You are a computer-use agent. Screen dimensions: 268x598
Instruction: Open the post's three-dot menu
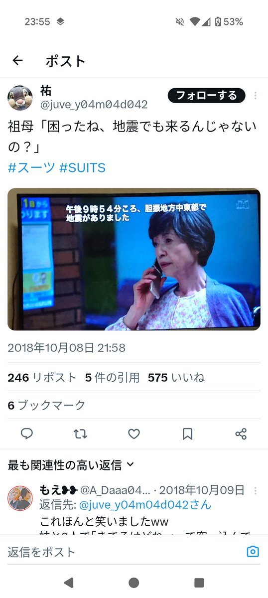coord(256,96)
